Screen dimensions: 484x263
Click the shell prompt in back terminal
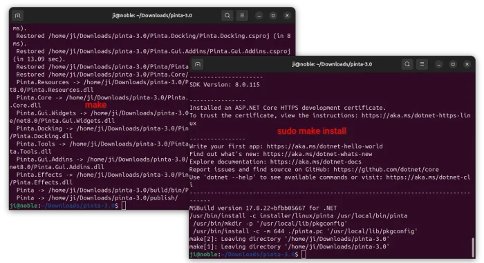pos(64,206)
